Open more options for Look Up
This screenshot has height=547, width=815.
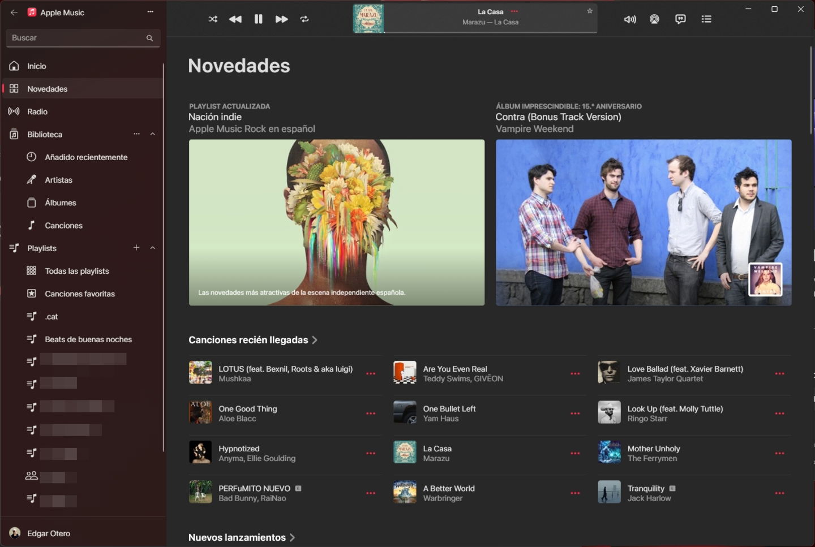click(x=779, y=414)
